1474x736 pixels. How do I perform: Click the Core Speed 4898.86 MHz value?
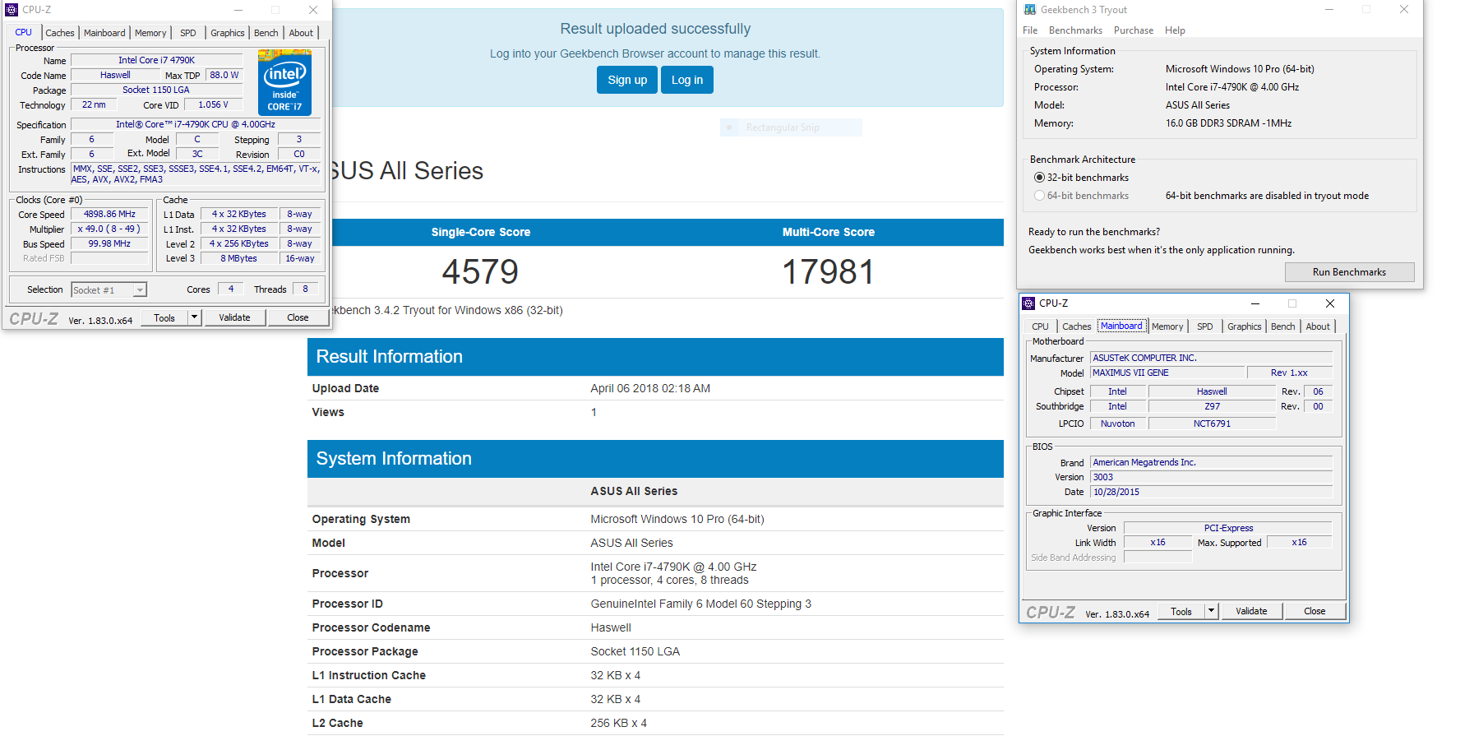point(109,214)
